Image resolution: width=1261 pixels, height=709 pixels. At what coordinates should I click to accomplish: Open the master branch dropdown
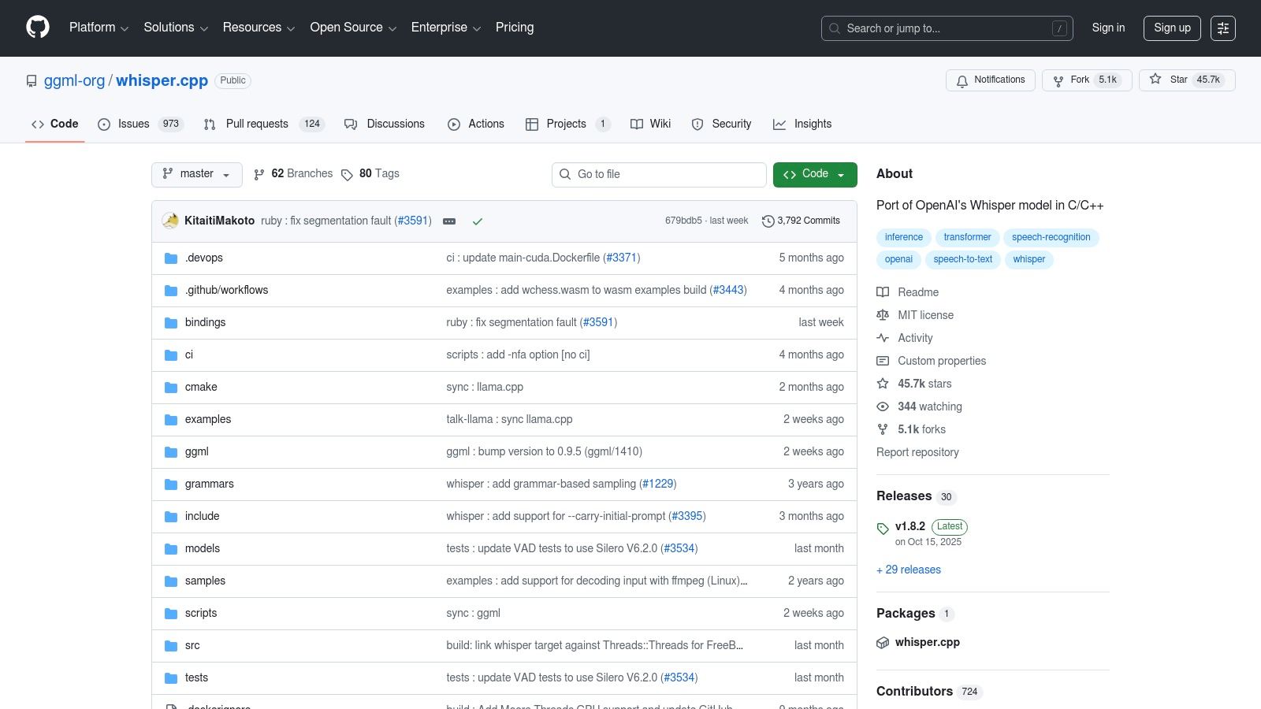196,174
